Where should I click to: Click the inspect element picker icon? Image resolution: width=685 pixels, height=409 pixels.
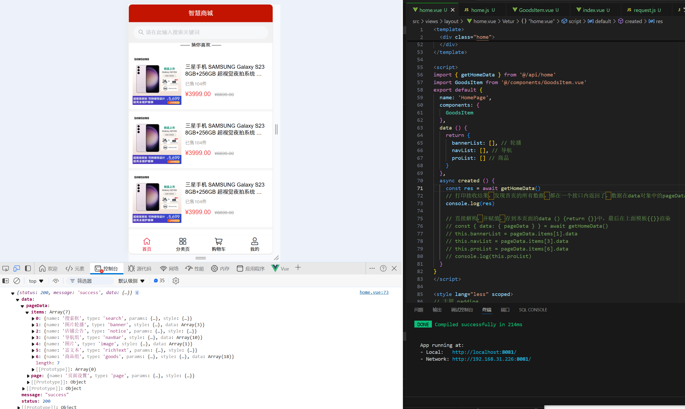tap(6, 268)
